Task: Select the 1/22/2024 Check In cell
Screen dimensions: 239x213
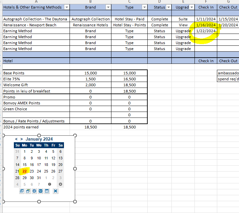Action: coord(206,31)
